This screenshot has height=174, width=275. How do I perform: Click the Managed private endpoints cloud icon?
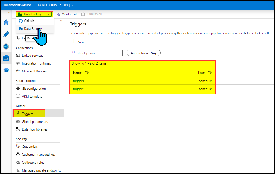point(18,170)
